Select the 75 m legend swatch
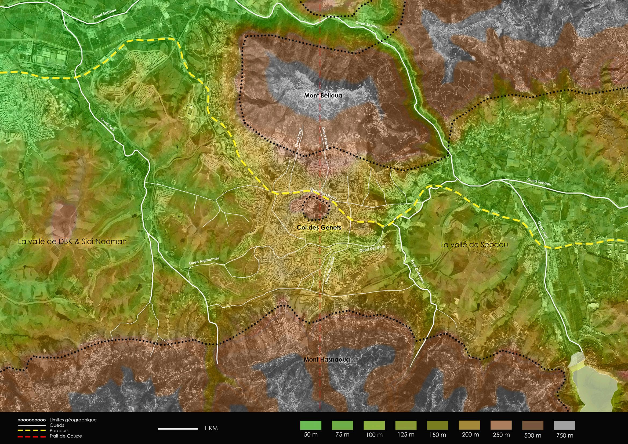 coord(342,425)
